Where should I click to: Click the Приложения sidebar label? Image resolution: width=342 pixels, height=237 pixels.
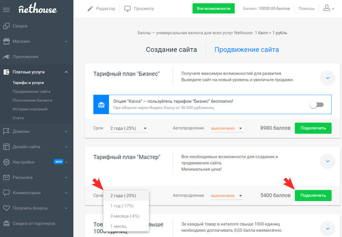[25, 57]
